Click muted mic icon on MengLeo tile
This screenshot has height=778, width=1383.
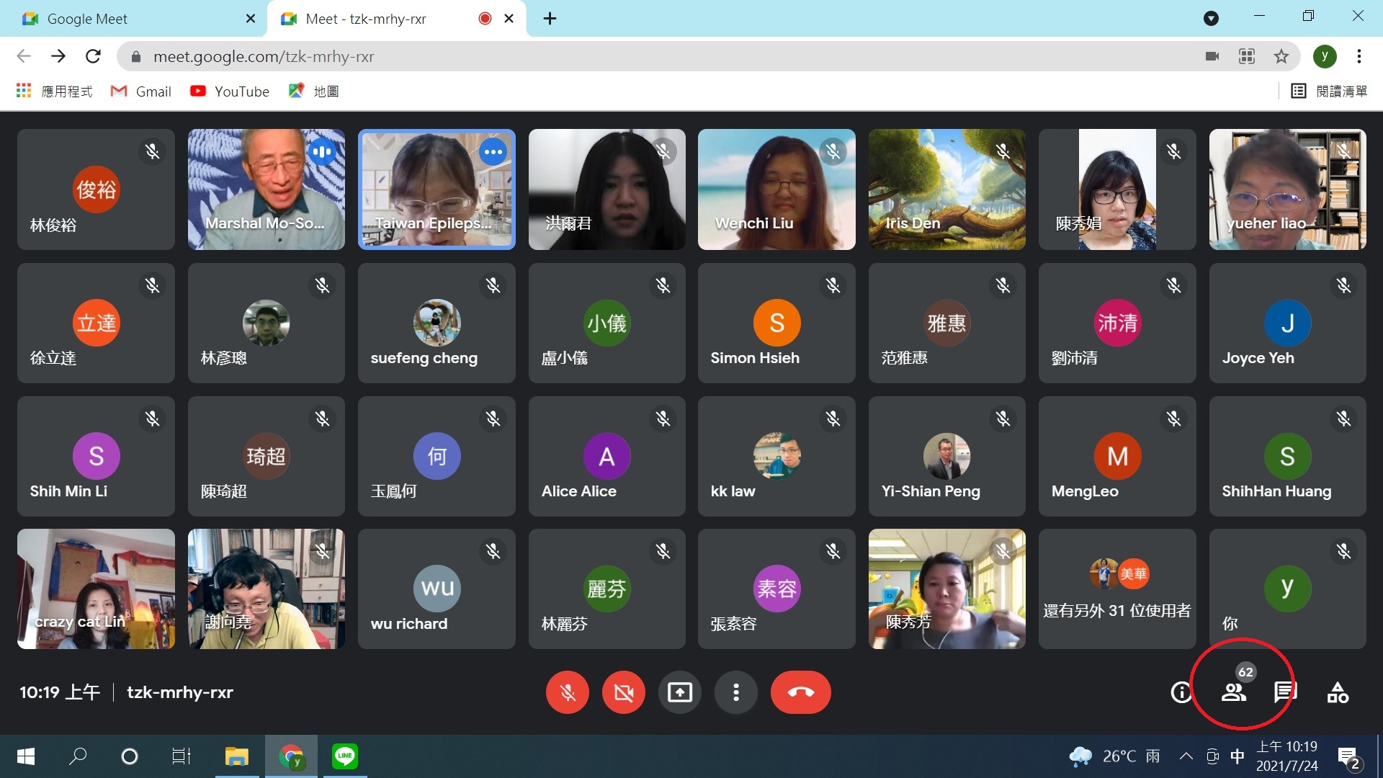pos(1174,419)
